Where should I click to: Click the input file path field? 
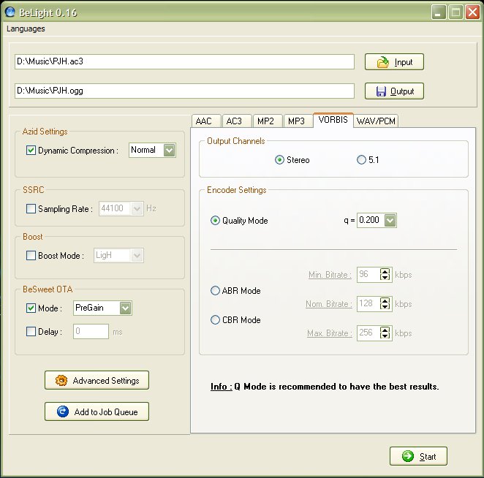184,62
